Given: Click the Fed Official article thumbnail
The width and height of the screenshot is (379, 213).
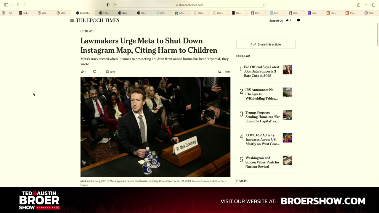Looking at the screenshot, I should pos(287,70).
